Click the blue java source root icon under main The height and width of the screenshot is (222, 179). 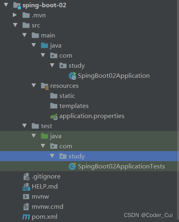pyautogui.click(x=45, y=45)
